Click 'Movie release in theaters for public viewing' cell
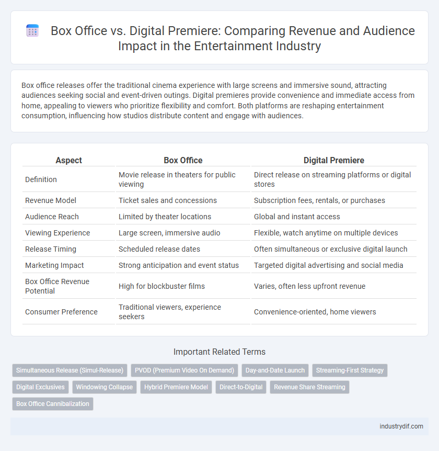439x451 pixels. point(183,179)
